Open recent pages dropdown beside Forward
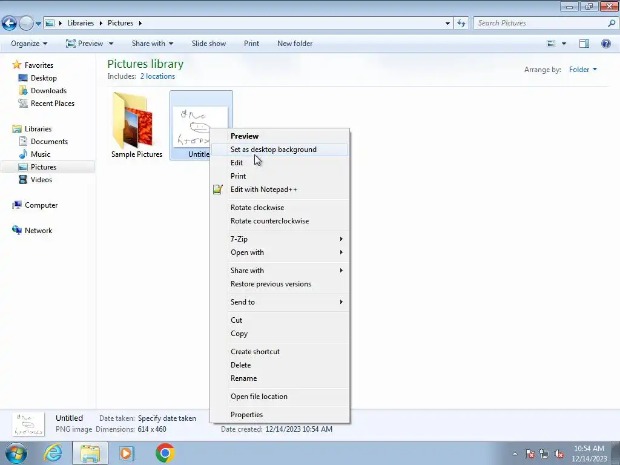The image size is (620, 465). point(38,24)
